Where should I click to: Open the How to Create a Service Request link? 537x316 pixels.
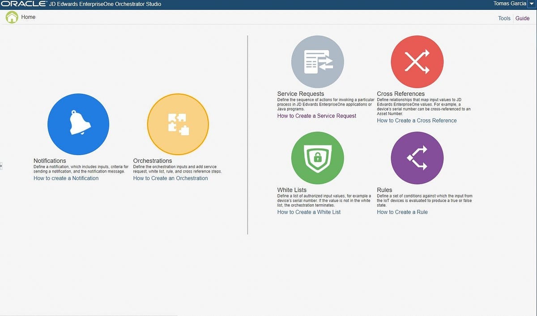(x=317, y=116)
